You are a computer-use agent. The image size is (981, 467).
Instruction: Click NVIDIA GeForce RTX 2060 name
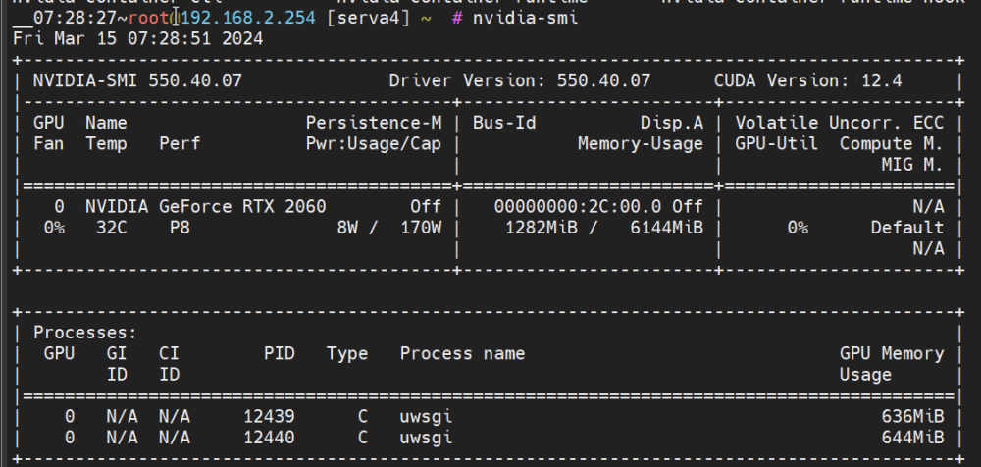pos(206,207)
